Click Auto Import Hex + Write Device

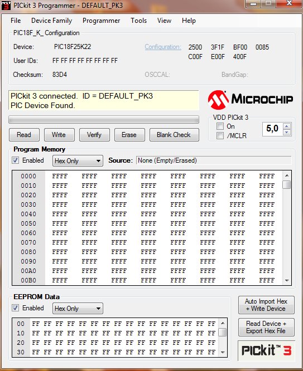tap(266, 305)
